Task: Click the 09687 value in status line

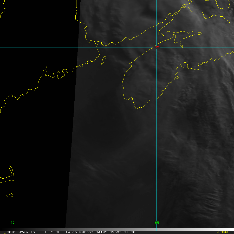Action: pos(115,232)
